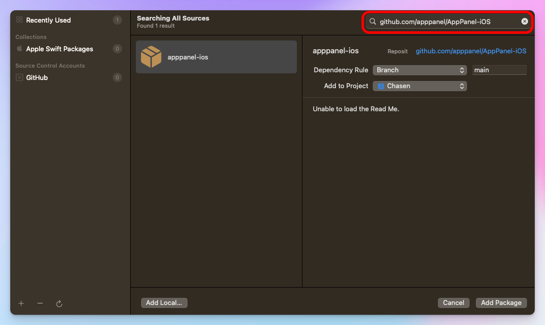This screenshot has width=545, height=325.
Task: Select the apppanel-ios package box icon
Action: [x=151, y=57]
